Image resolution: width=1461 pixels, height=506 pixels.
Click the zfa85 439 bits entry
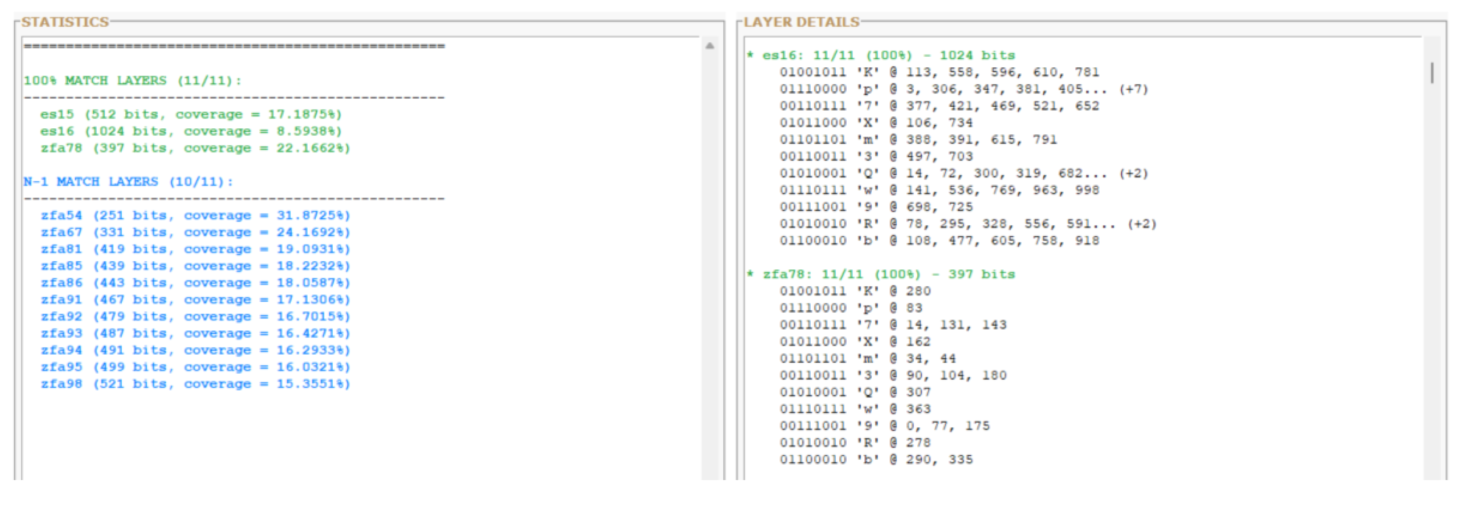(x=195, y=266)
